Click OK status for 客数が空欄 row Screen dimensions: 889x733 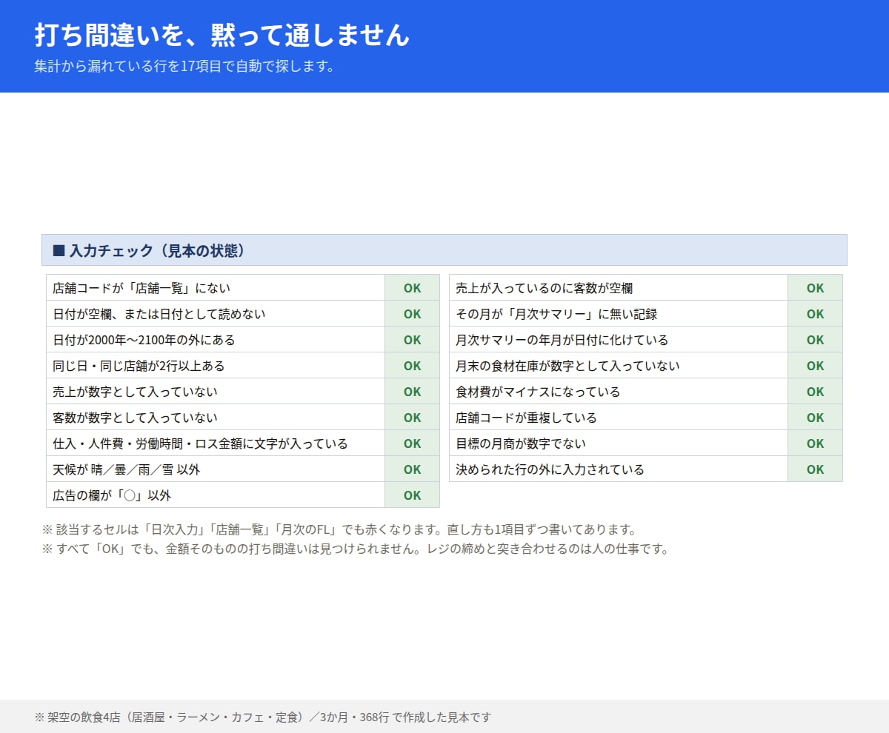tap(815, 288)
